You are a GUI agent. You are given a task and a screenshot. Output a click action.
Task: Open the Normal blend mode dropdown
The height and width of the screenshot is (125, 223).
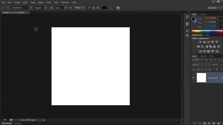201,65
